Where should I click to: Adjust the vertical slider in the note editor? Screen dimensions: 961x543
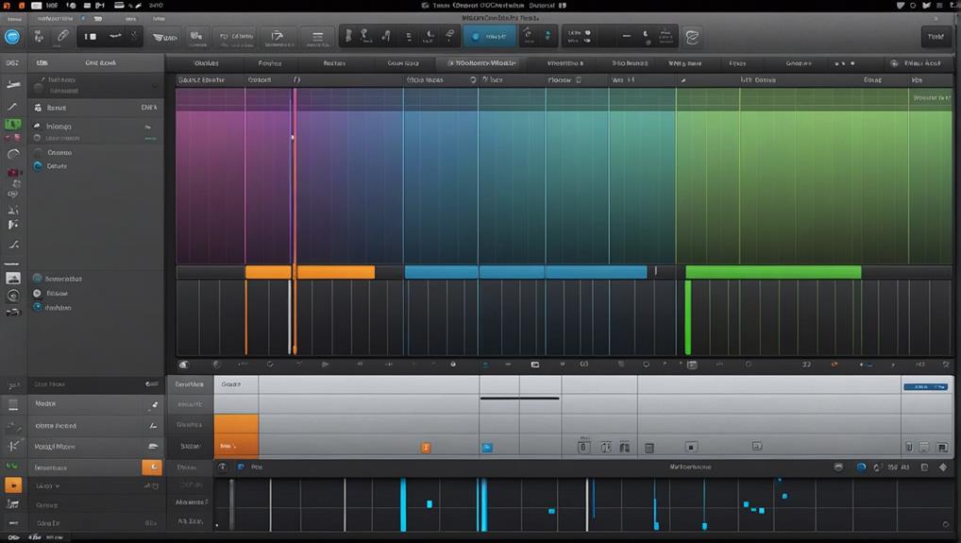point(231,503)
